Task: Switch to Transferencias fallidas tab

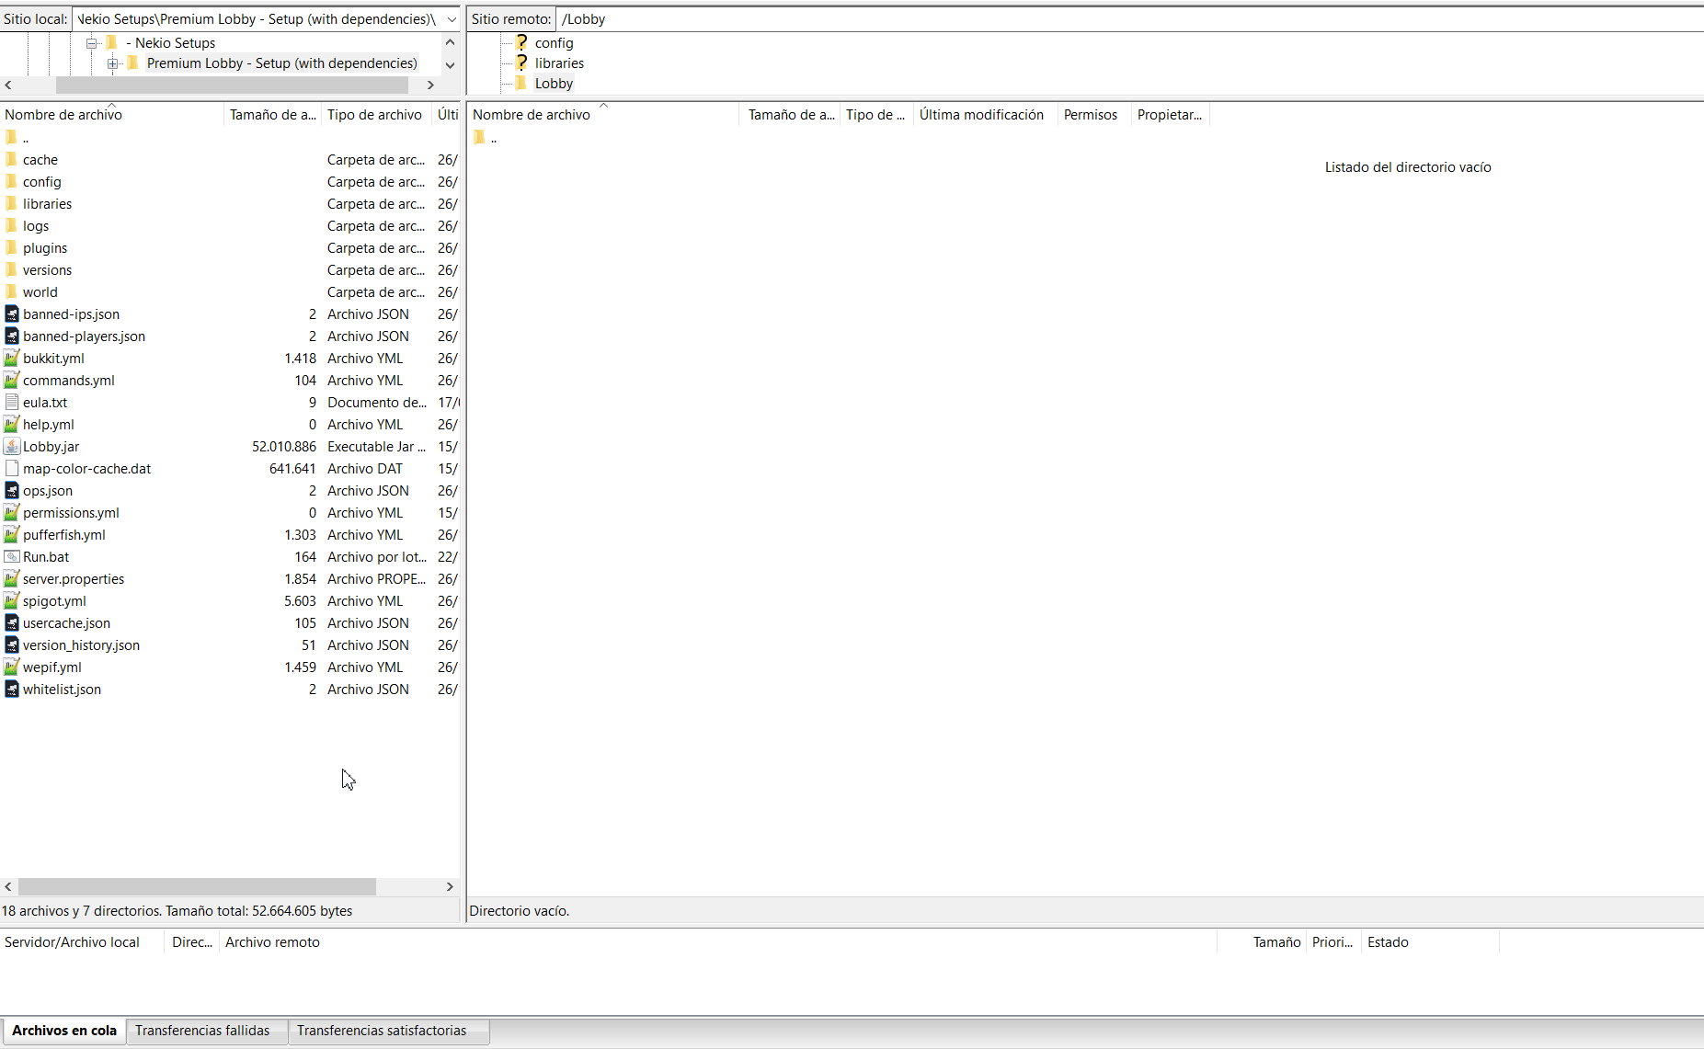Action: [202, 1031]
